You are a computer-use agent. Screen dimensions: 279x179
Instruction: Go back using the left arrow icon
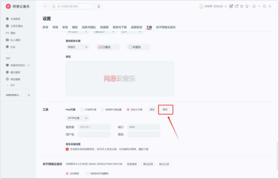[45, 6]
